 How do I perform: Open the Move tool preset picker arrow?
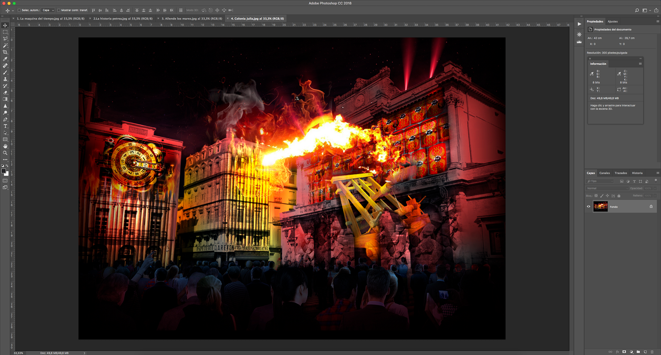point(13,11)
